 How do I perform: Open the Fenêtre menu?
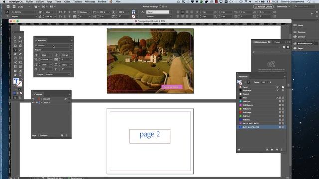point(102,1)
